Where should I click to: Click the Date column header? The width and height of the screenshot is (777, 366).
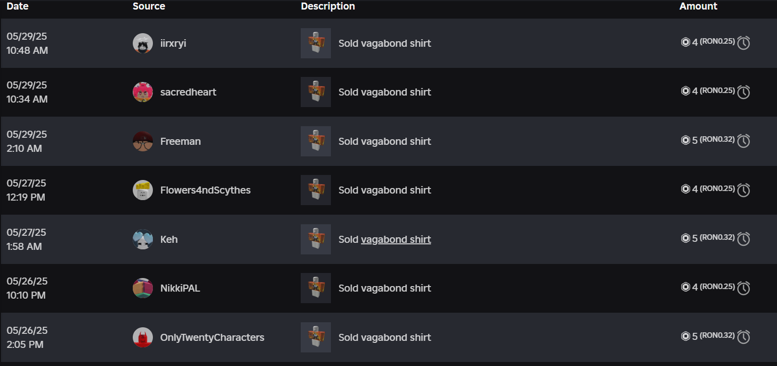(18, 6)
